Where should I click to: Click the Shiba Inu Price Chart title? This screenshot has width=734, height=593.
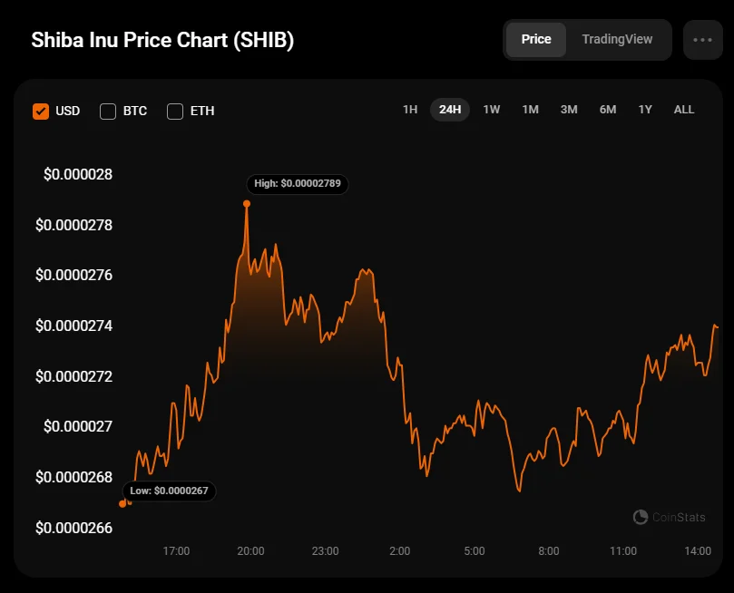point(162,41)
